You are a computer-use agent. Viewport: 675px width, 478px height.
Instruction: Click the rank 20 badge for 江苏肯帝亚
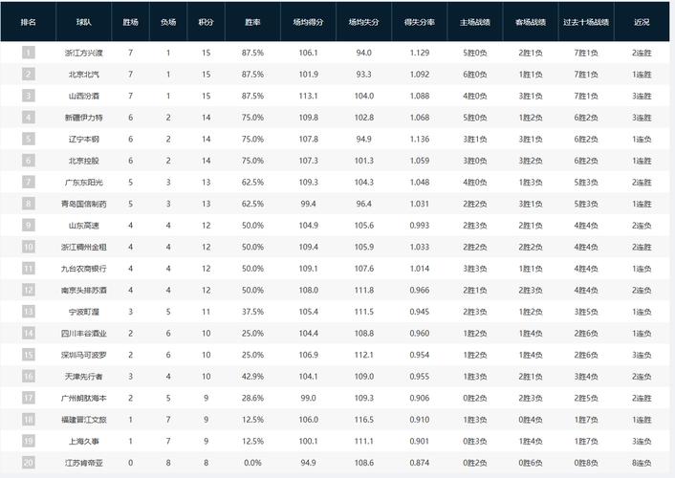[x=29, y=463]
